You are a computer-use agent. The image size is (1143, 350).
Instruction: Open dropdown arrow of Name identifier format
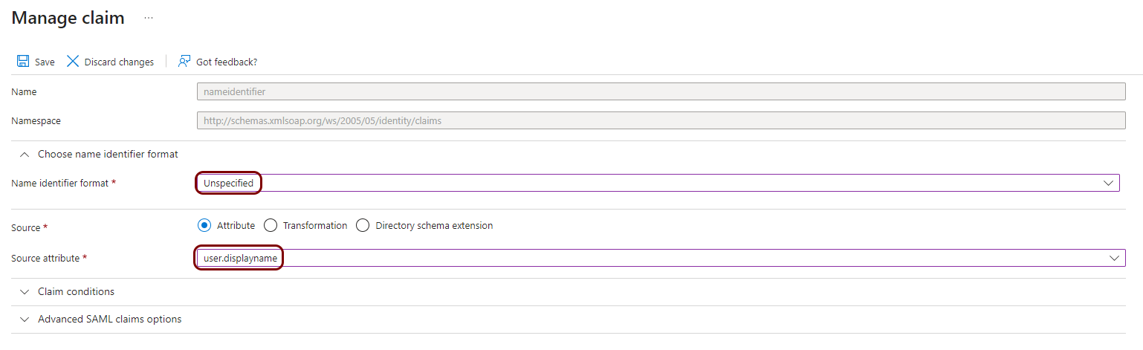click(x=1109, y=183)
